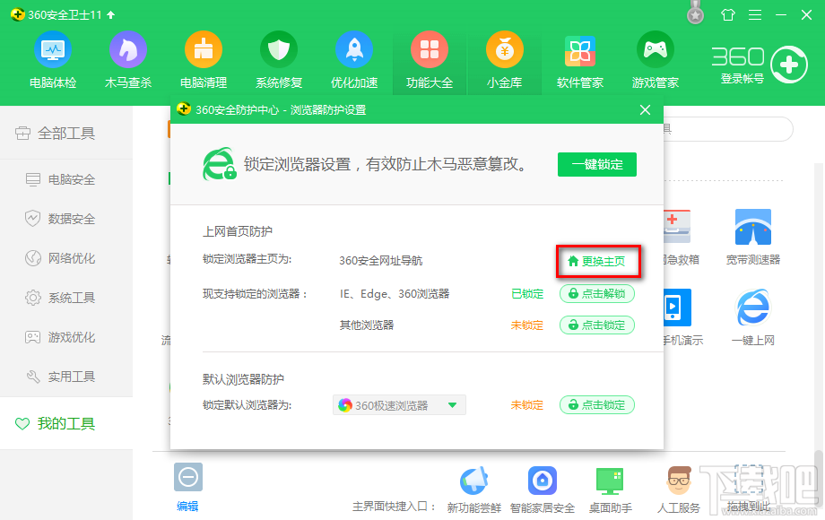Launch 软件管家 software manager

pyautogui.click(x=579, y=60)
